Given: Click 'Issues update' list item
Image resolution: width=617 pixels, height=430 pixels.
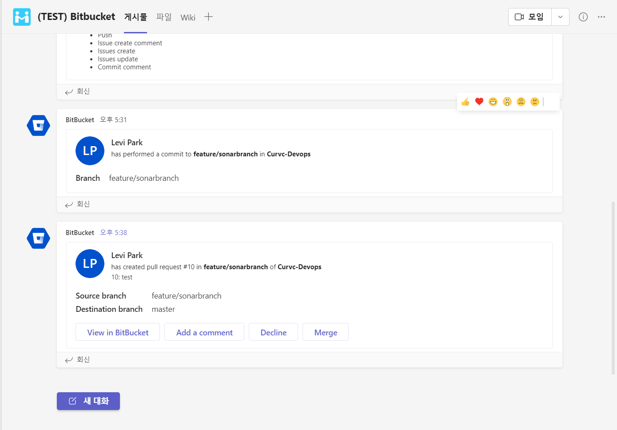Looking at the screenshot, I should point(118,59).
